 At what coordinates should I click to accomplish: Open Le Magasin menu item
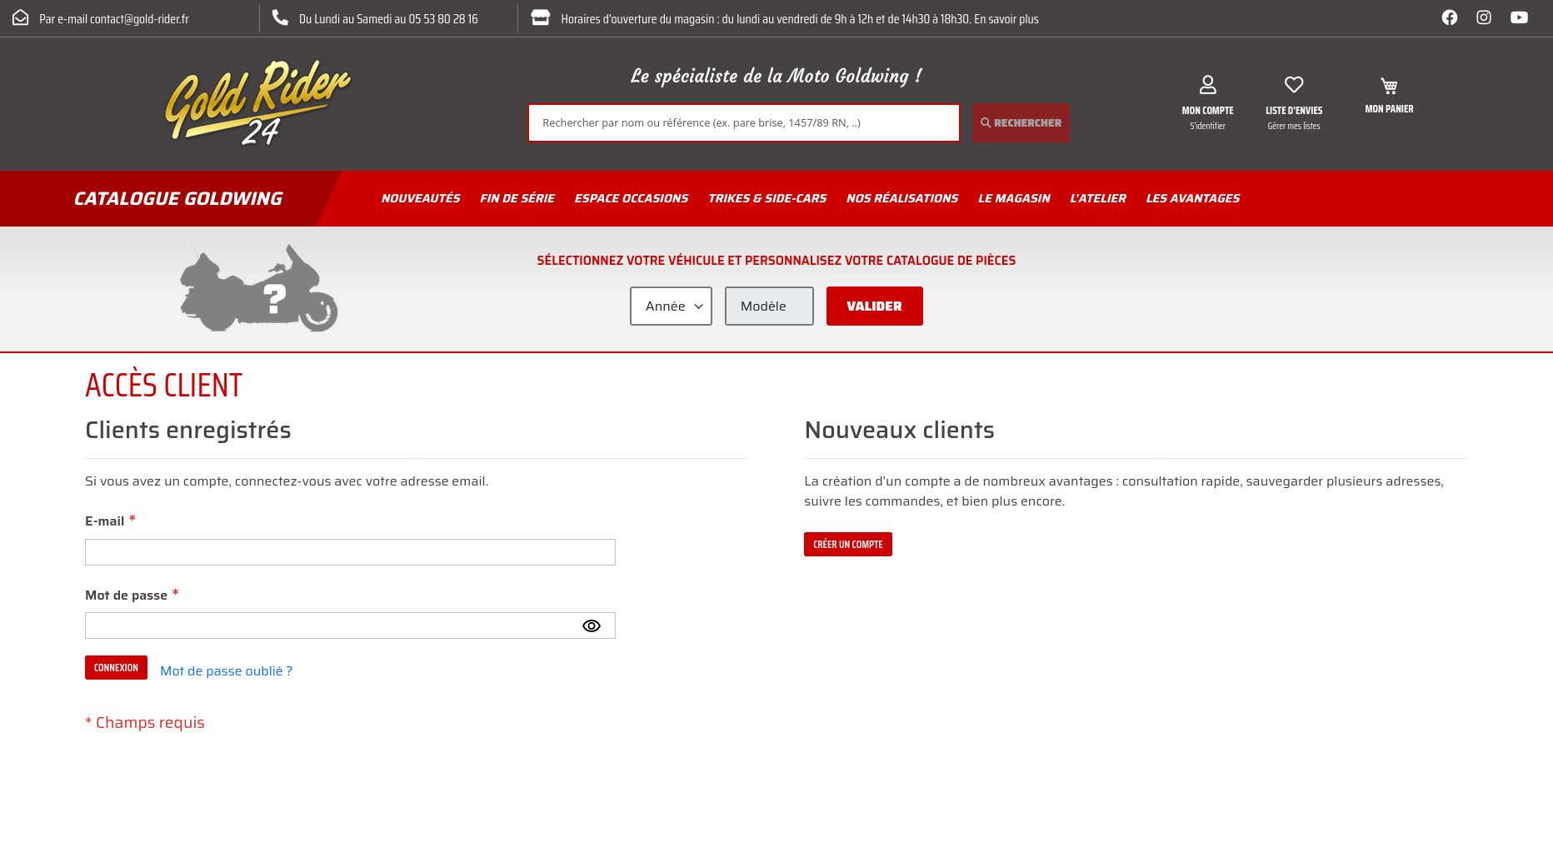[1014, 198]
